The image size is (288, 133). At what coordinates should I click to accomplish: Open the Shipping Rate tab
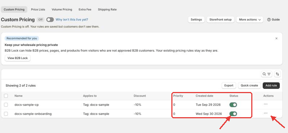(107, 10)
